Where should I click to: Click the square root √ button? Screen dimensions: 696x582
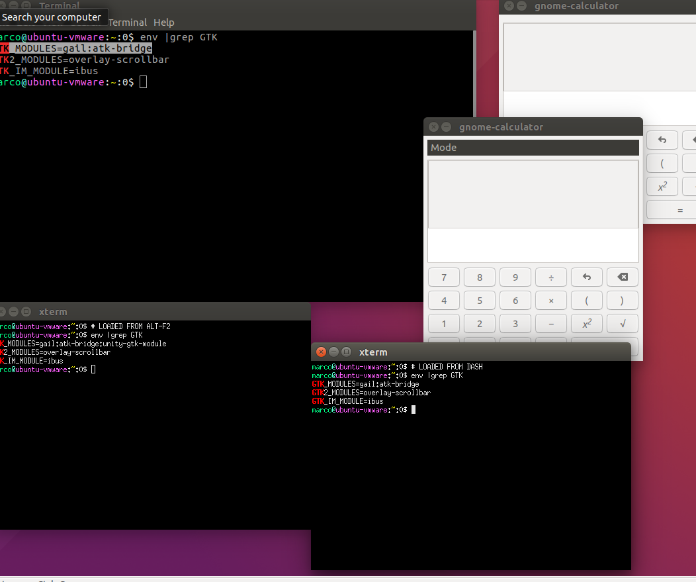coord(622,323)
